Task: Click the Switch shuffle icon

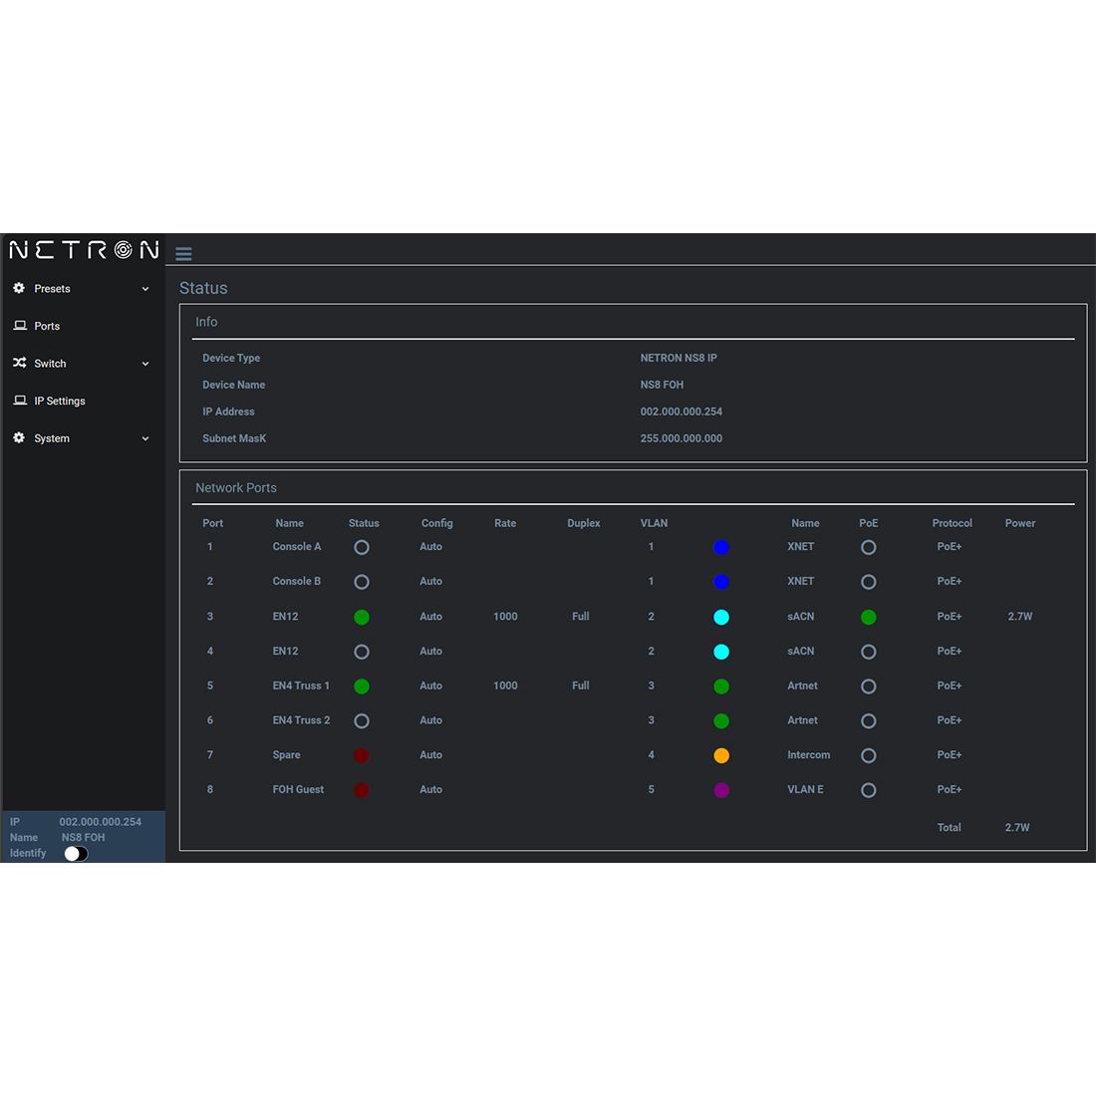Action: 20,363
